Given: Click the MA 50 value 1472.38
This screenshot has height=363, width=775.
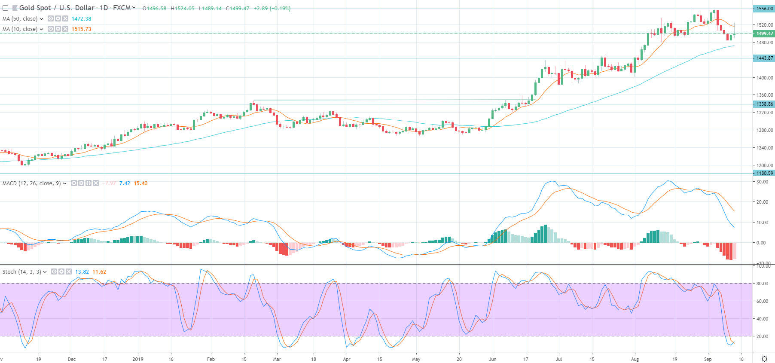Looking at the screenshot, I should 81,19.
